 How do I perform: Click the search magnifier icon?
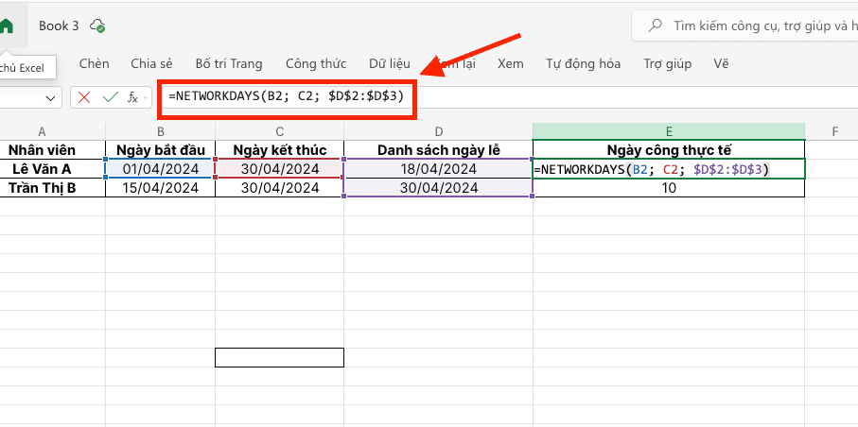point(655,26)
